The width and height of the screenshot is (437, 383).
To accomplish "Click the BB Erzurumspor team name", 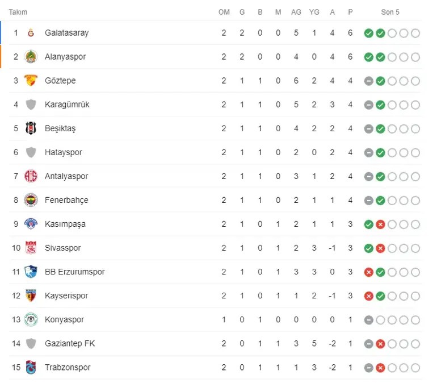I will pyautogui.click(x=75, y=272).
